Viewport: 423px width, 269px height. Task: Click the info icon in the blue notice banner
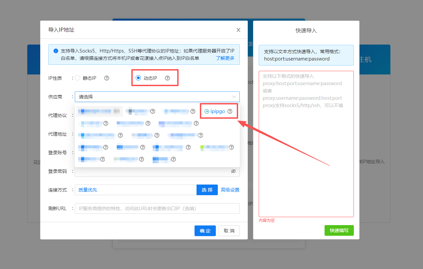[55, 51]
